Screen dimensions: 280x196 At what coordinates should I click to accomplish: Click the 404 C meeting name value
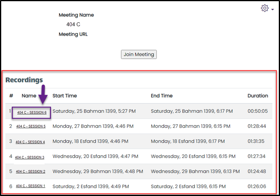[x=73, y=25]
